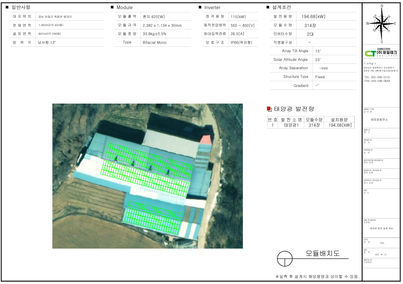
Task: Select the square bullet beside 일반사항
Action: point(7,7)
